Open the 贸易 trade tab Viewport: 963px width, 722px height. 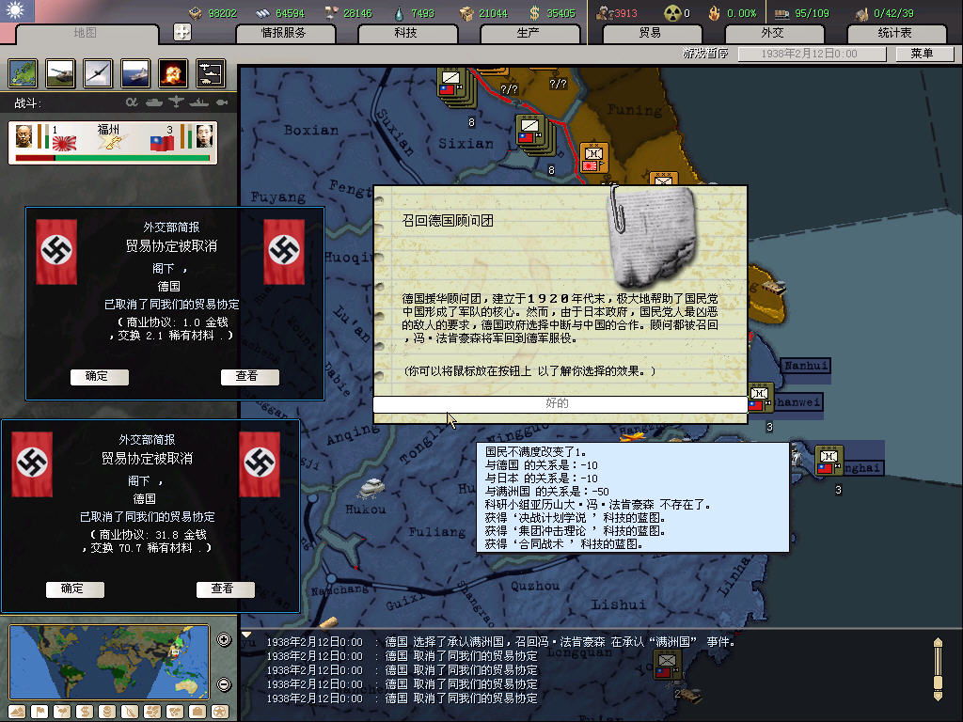click(651, 33)
